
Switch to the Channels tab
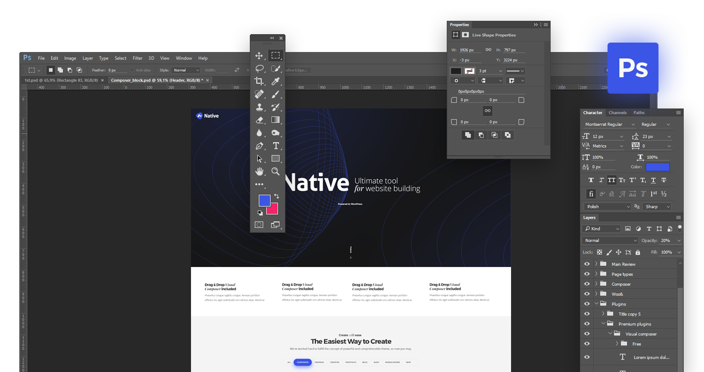618,112
